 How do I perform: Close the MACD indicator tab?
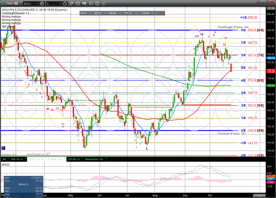click(65, 158)
